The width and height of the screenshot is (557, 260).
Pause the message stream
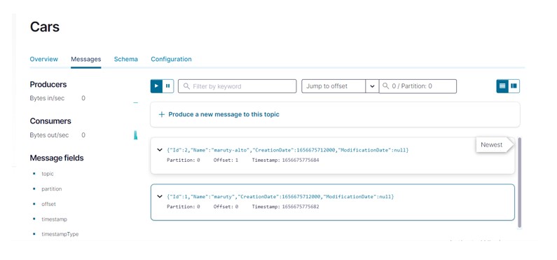coord(168,86)
